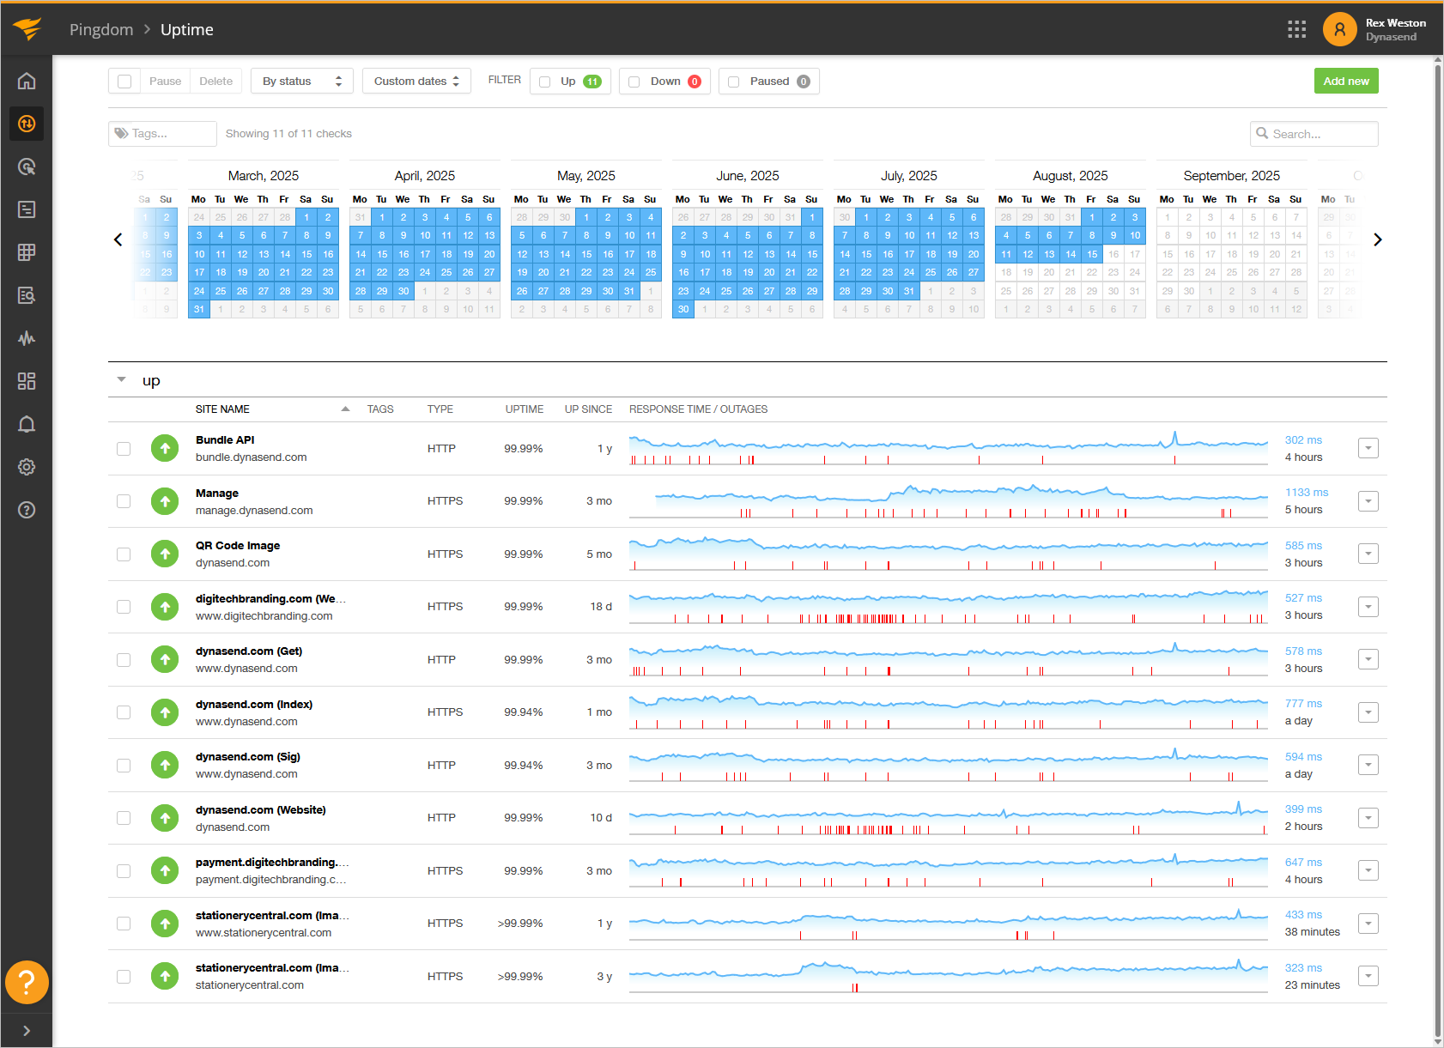Viewport: 1444px width, 1048px height.
Task: Go to next months in calendar
Action: [1377, 239]
